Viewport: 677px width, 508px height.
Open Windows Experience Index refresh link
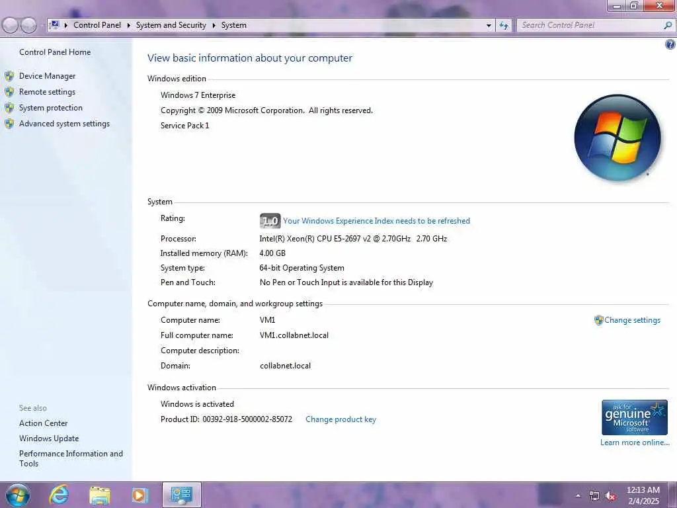coord(376,221)
